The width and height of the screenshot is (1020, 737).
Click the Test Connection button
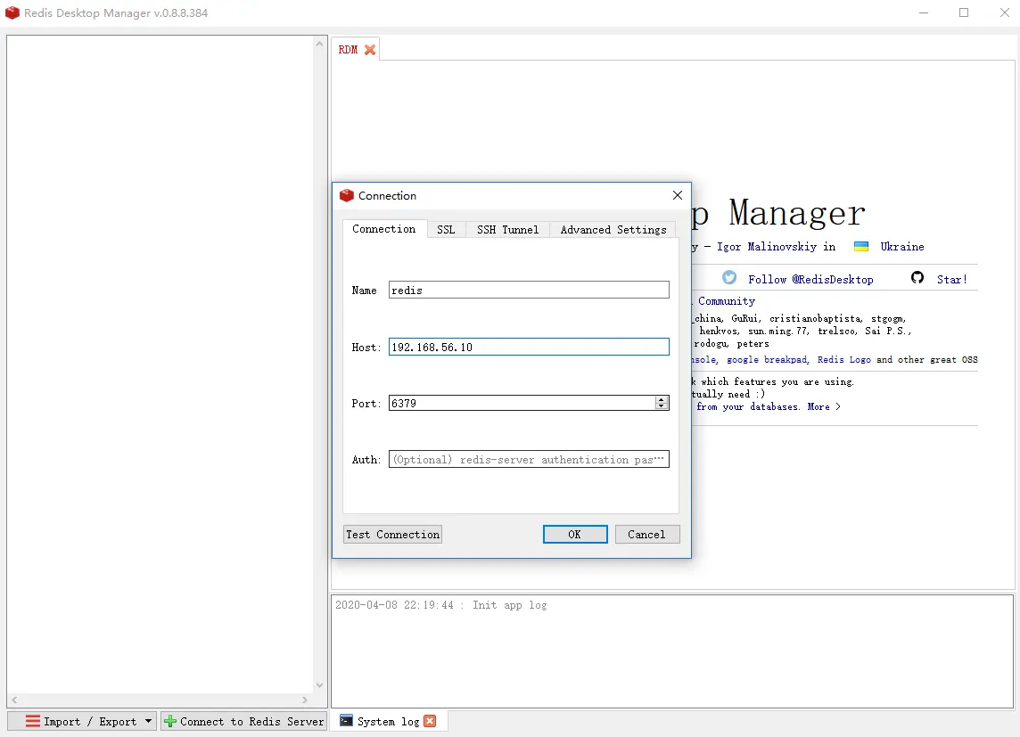393,534
